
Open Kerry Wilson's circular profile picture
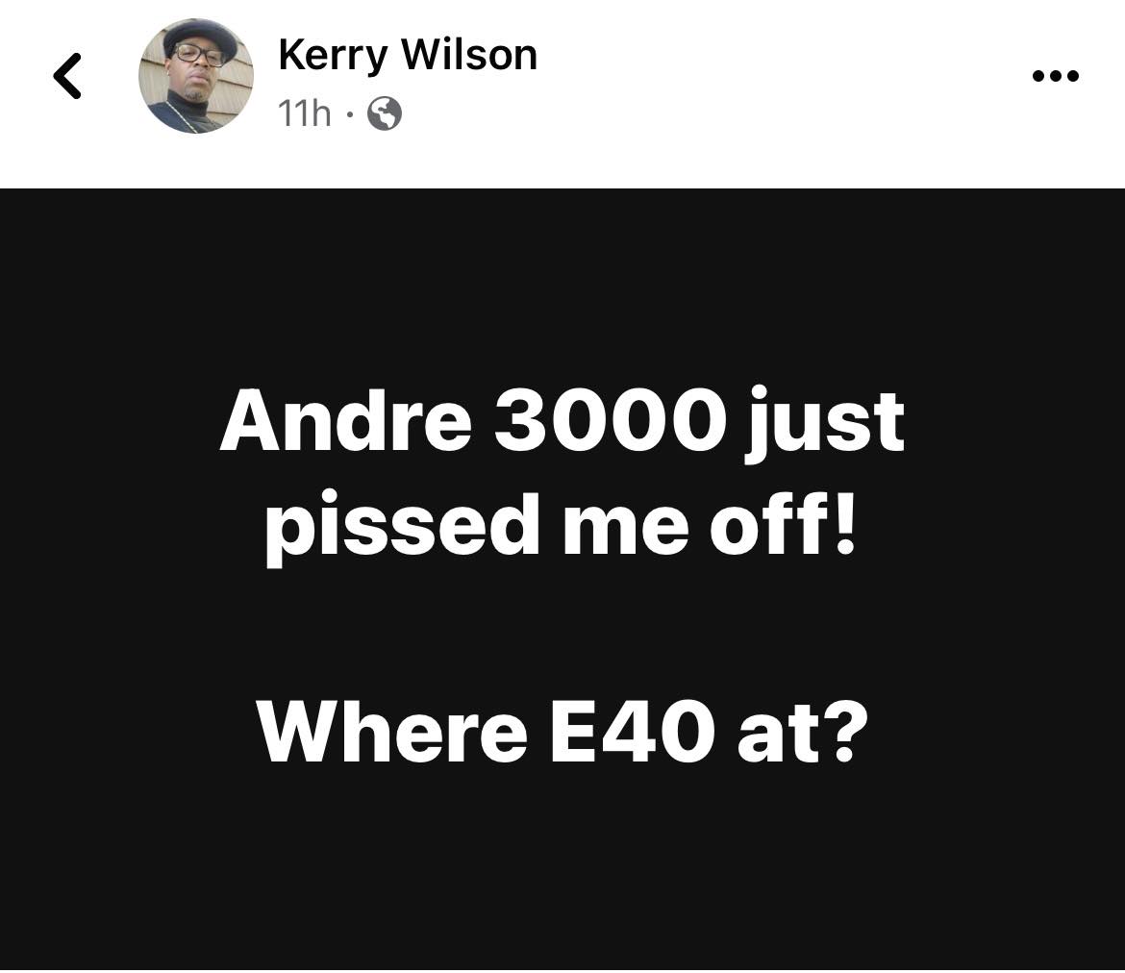coord(196,76)
